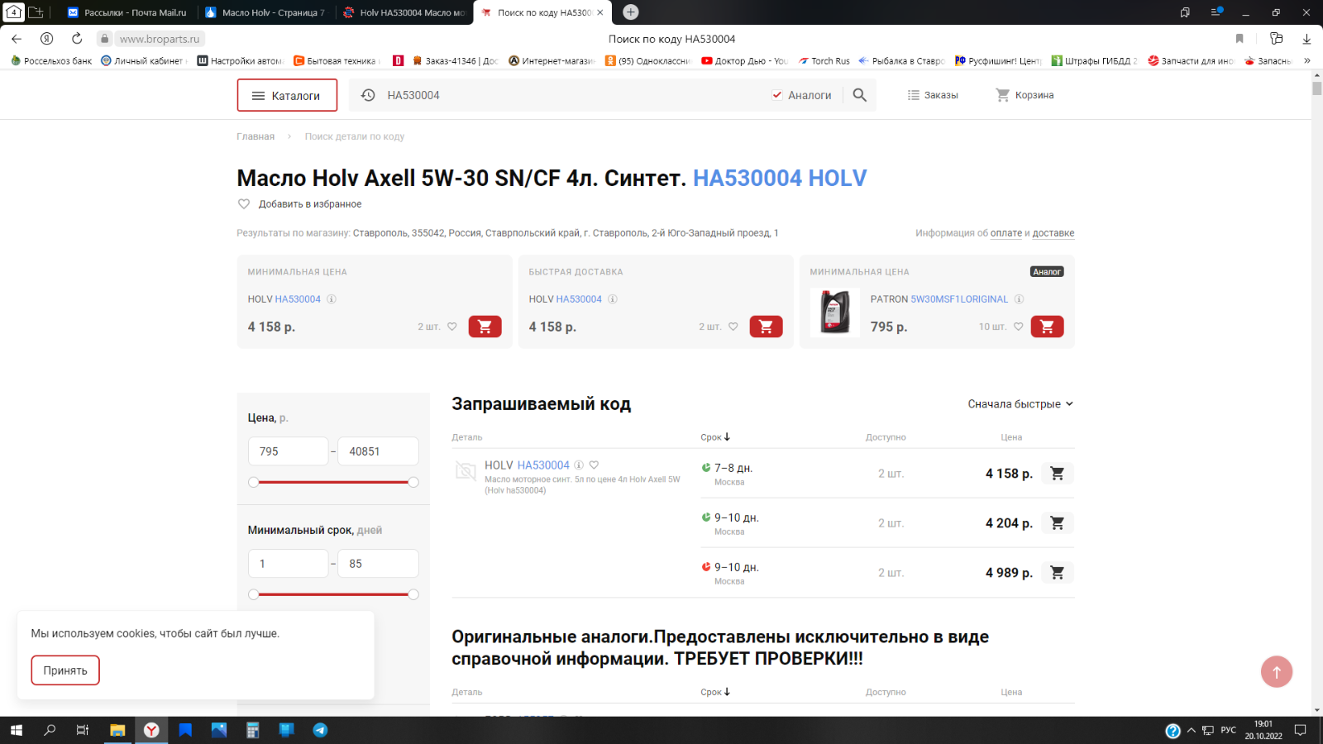Click maximum days field 85
1323x744 pixels.
click(x=378, y=564)
